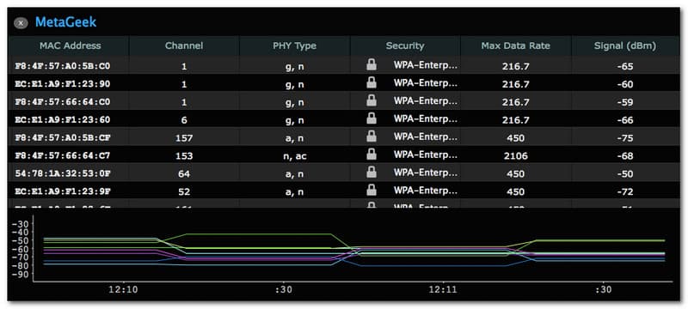This screenshot has width=688, height=309.
Task: Select MAC address EC:E1:A9:F1:23:60
Action: (62, 120)
